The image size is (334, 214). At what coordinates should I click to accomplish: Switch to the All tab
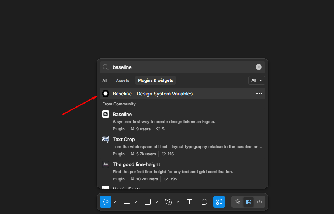105,80
